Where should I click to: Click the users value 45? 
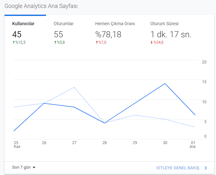coord(17,34)
